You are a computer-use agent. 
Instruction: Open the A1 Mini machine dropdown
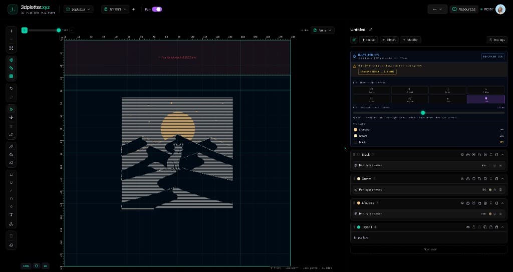pos(115,9)
